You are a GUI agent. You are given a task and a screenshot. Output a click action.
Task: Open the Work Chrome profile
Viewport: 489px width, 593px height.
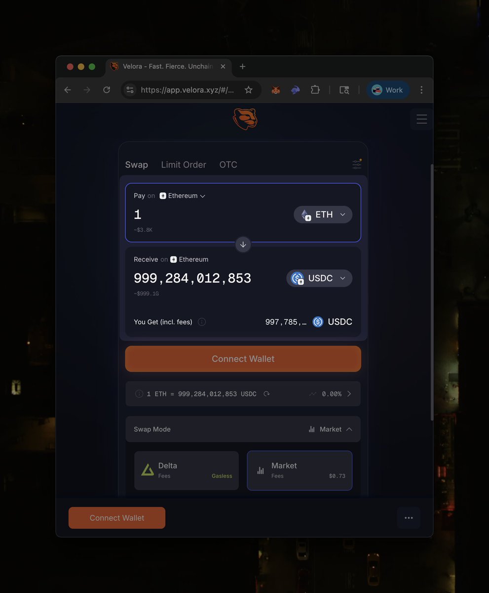coord(388,90)
